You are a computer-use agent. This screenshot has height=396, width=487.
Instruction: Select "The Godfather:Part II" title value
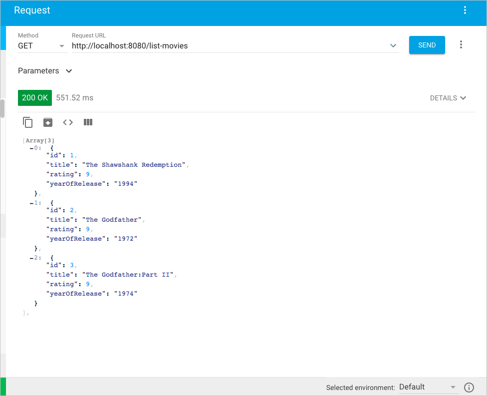pos(128,275)
